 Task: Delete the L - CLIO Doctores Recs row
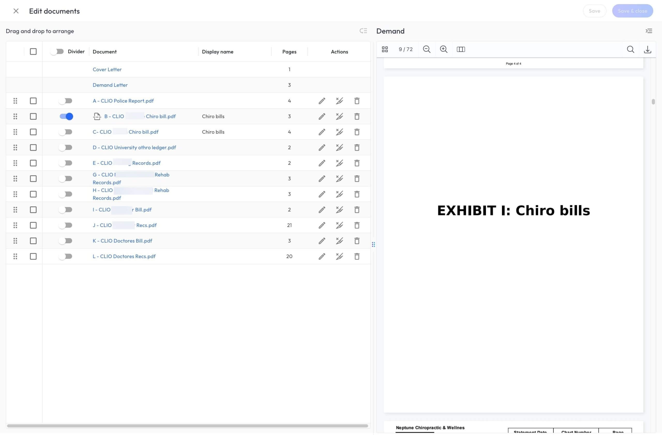click(357, 256)
